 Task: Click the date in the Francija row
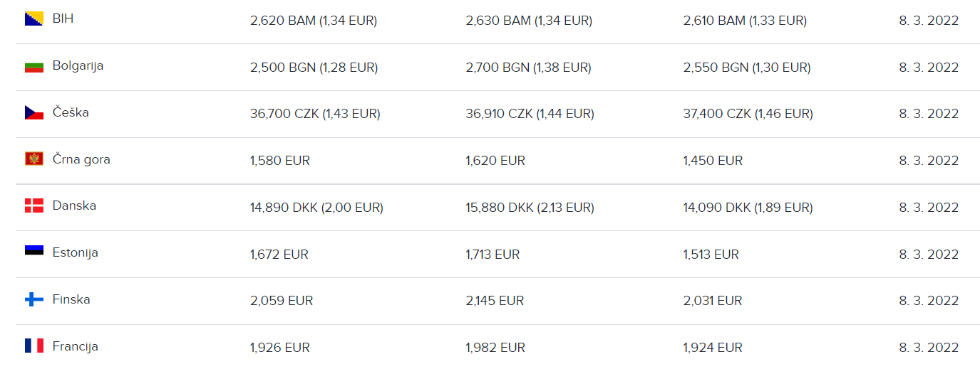point(929,348)
